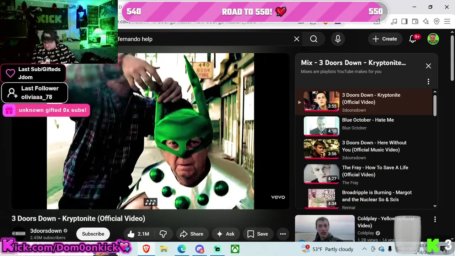The width and height of the screenshot is (455, 256).
Task: Open Microsoft Edge from the taskbar
Action: (182, 249)
